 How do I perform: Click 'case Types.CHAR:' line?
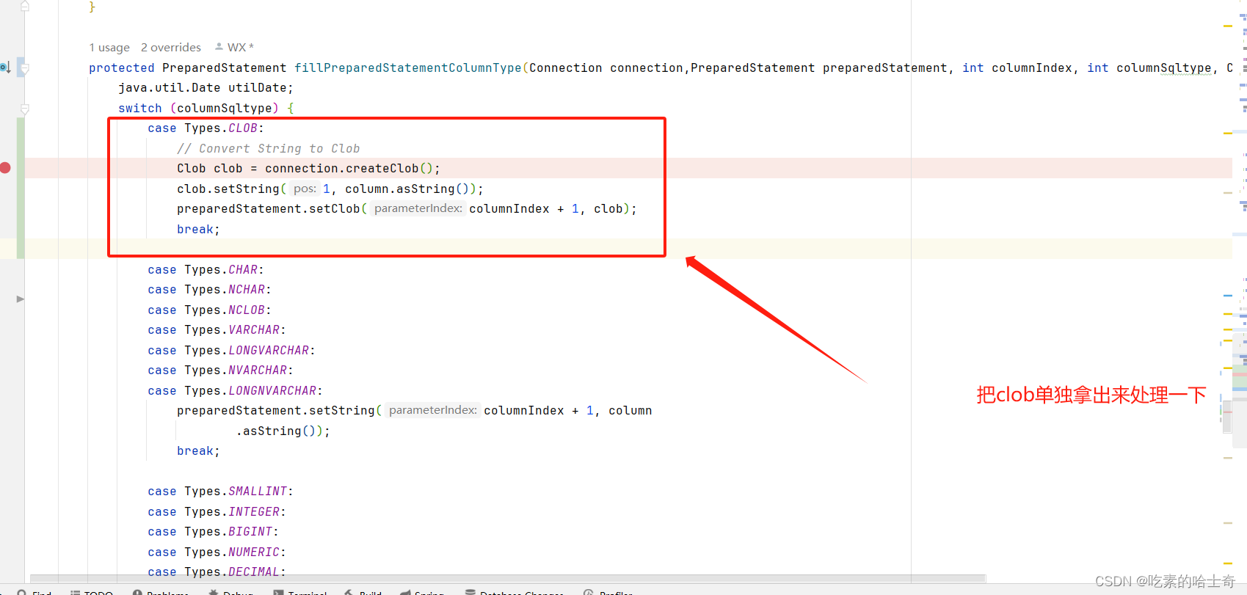pos(206,270)
